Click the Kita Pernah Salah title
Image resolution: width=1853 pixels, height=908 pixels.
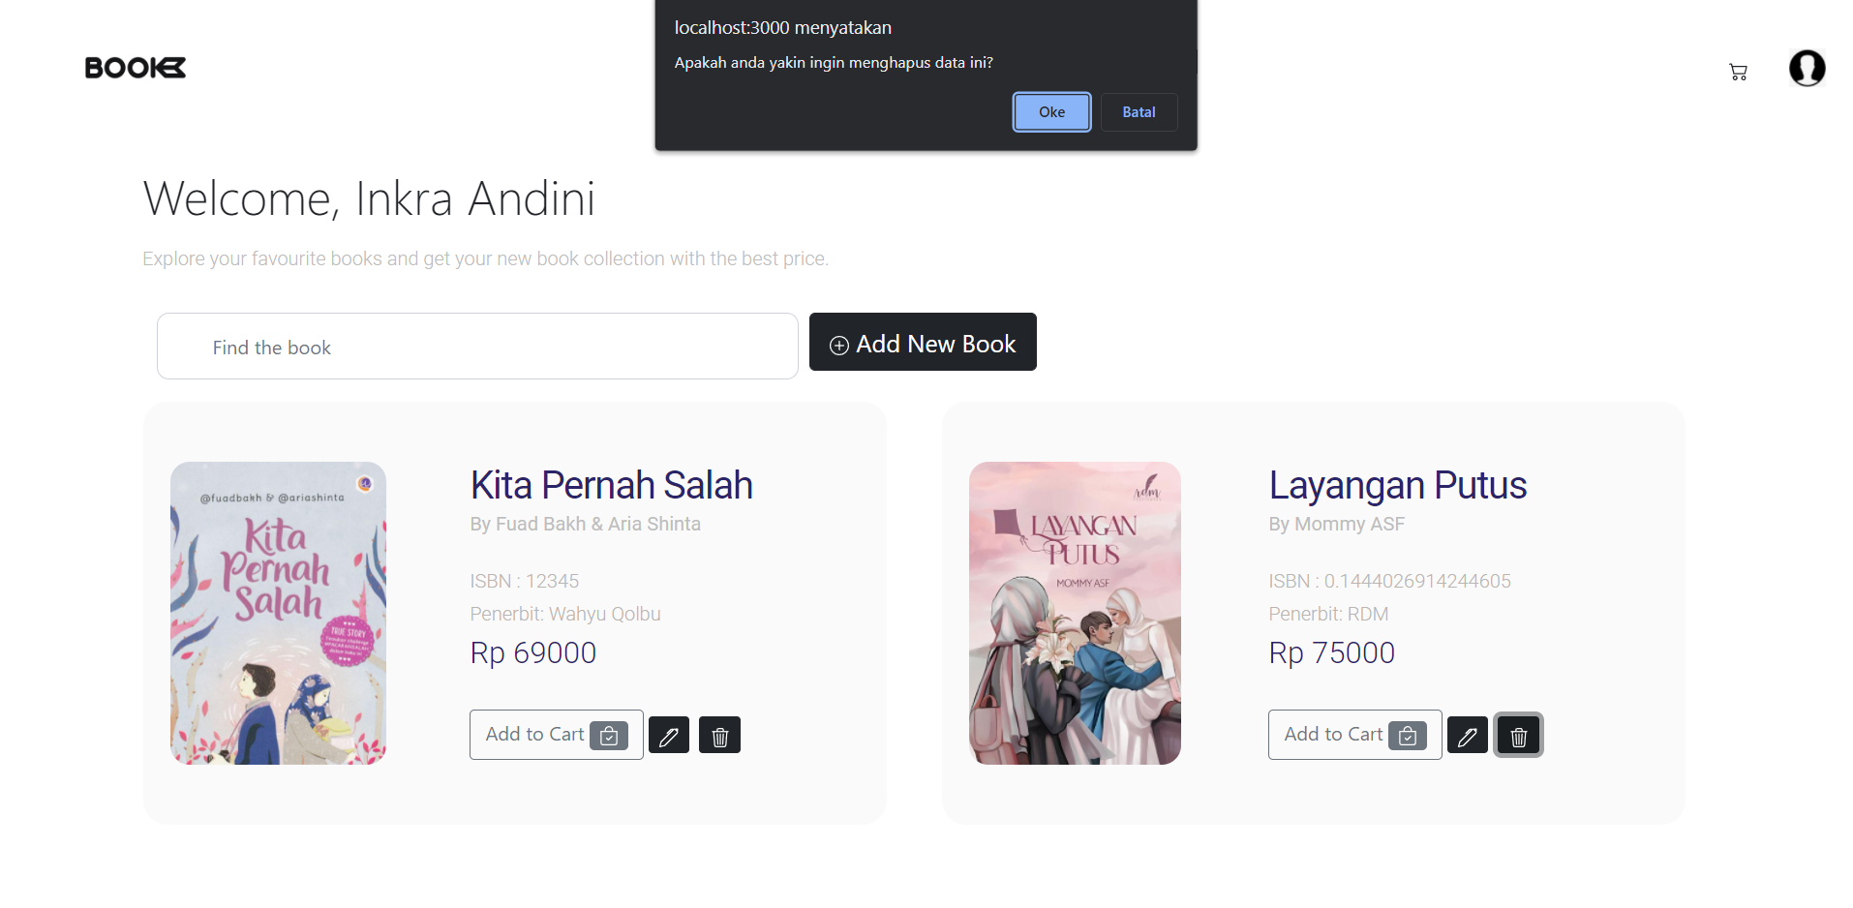(611, 485)
